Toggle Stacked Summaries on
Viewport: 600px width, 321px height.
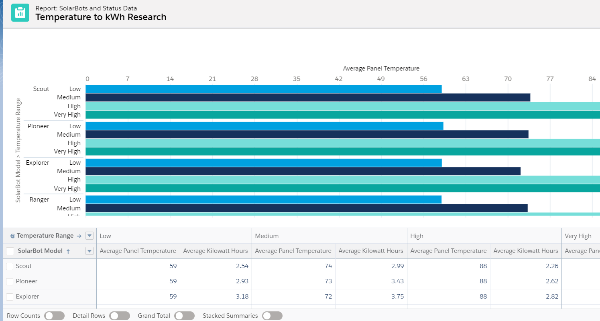tap(272, 316)
